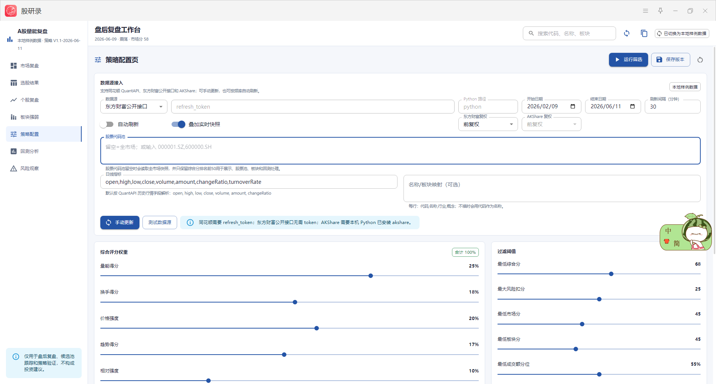Click the copy icon in the header
Screen dimensions: 716x384
coord(644,33)
